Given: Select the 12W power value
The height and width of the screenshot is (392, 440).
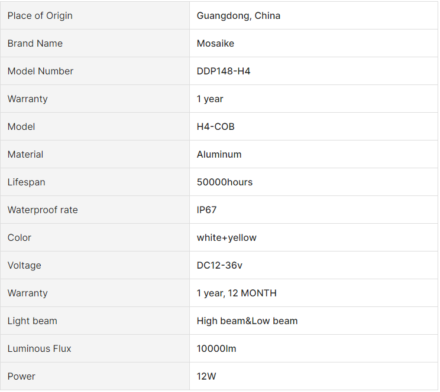Looking at the screenshot, I should click(206, 376).
